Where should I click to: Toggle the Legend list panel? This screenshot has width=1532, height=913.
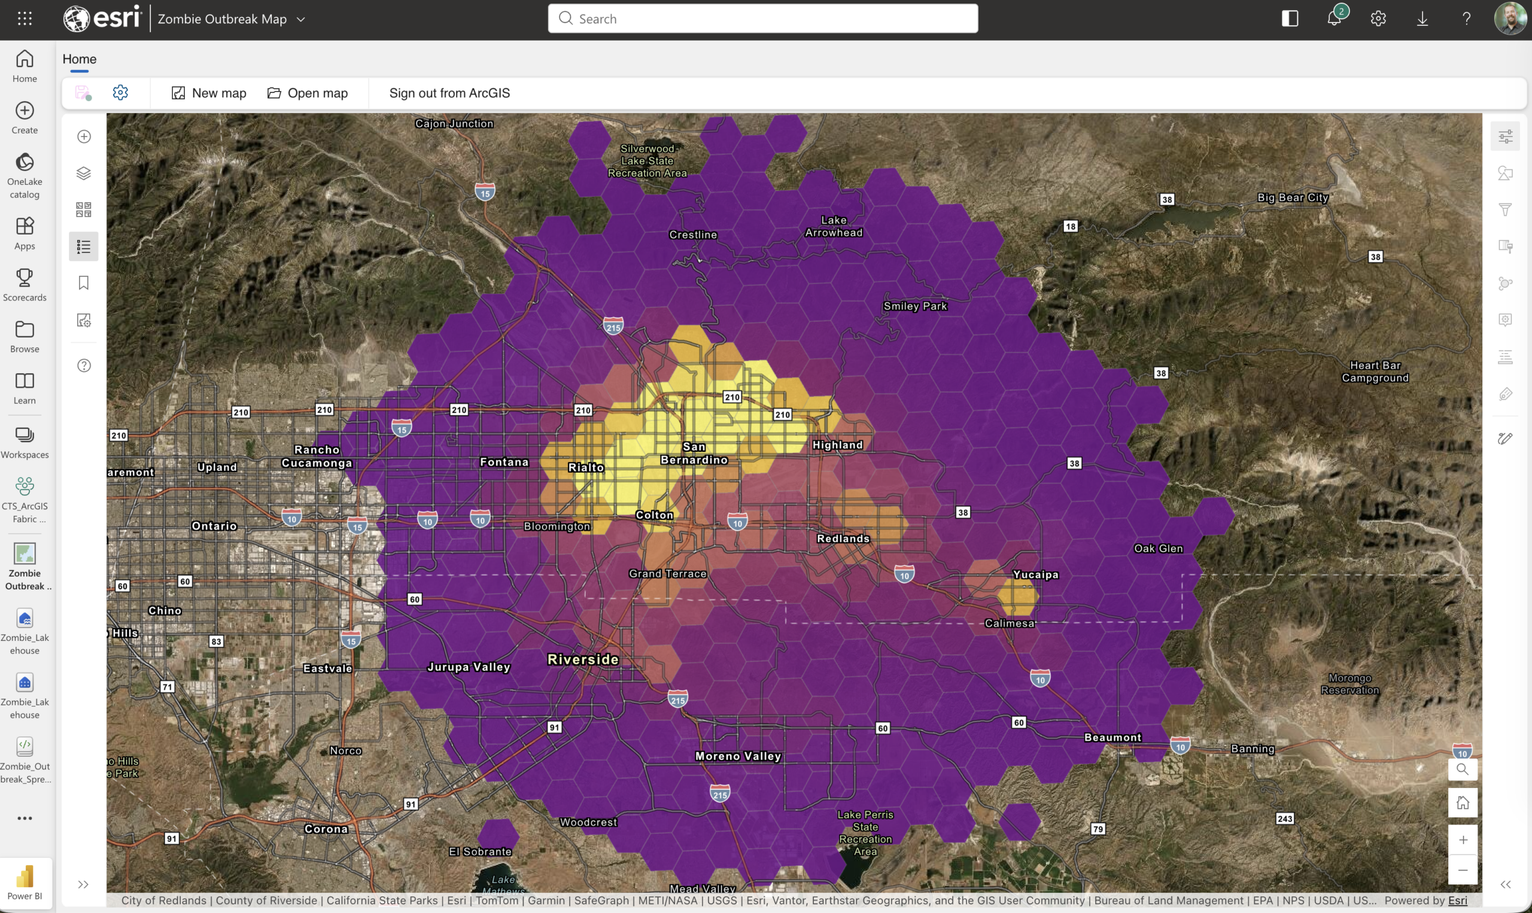84,246
